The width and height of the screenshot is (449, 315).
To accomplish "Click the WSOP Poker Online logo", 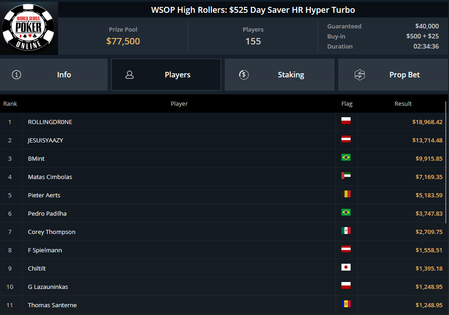I will pos(29,28).
